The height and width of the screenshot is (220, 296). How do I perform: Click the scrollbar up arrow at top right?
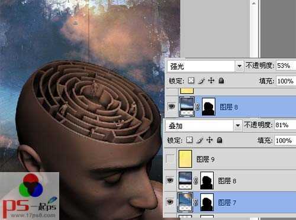coord(254,3)
